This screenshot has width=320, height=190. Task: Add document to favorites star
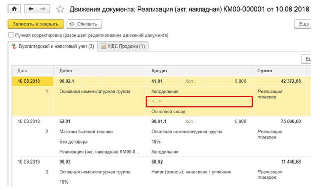pos(60,9)
